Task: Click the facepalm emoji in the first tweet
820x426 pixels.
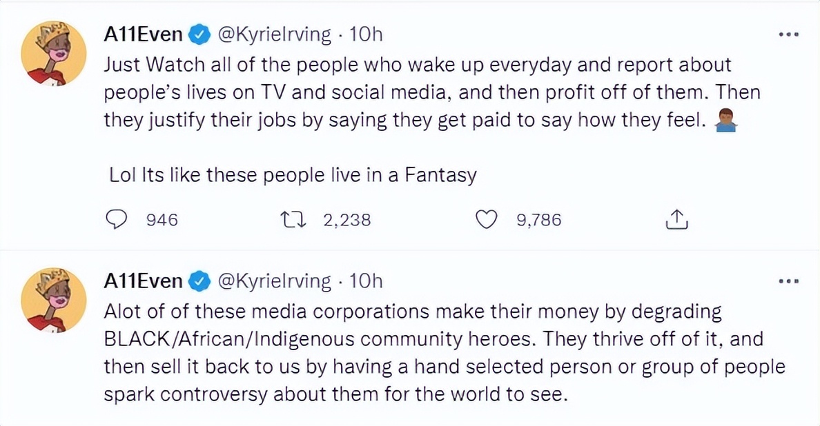Action: [x=725, y=121]
